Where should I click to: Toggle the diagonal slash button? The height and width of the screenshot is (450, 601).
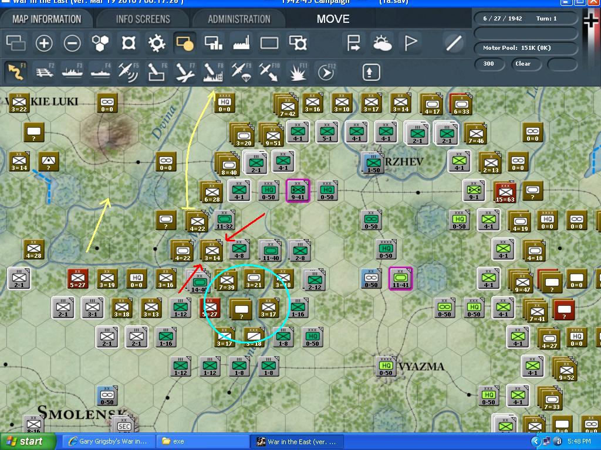[x=454, y=43]
